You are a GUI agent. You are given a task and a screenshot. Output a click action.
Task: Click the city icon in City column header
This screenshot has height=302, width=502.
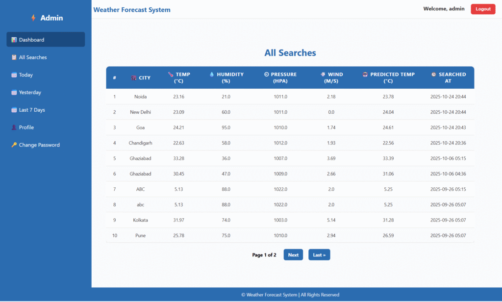(134, 78)
